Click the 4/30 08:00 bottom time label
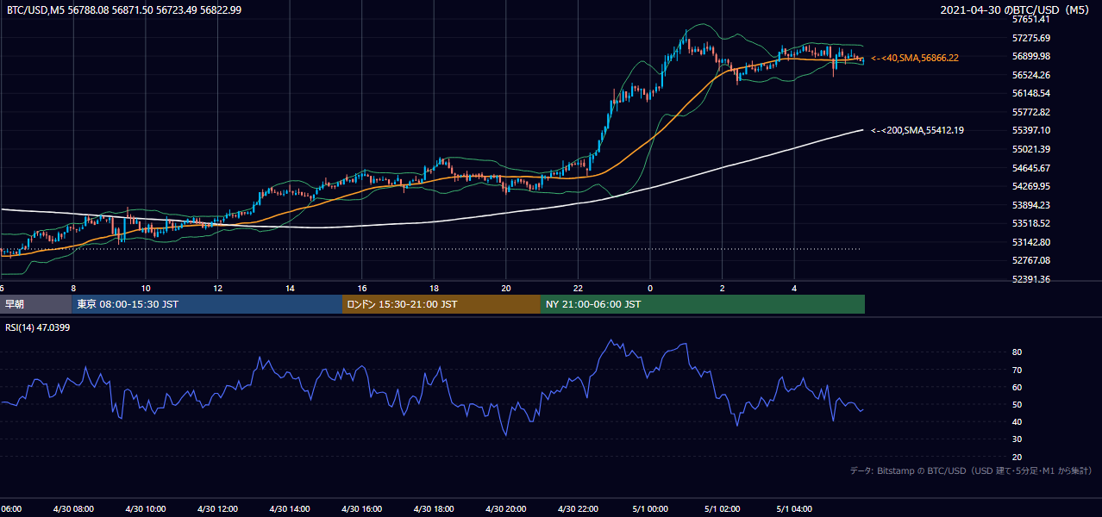The width and height of the screenshot is (1102, 517). tap(73, 508)
